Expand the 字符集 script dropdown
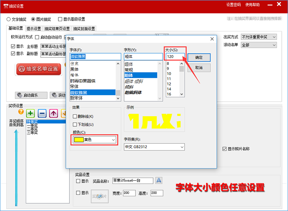This screenshot has width=288, height=211. pyautogui.click(x=154, y=147)
